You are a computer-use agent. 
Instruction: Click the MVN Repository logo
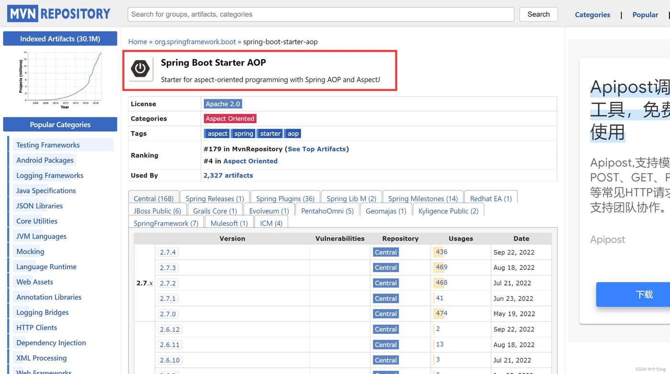[x=59, y=14]
